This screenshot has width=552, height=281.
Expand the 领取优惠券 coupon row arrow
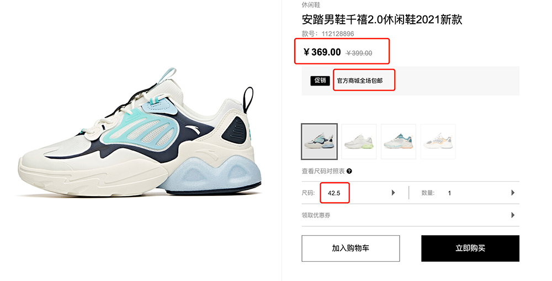coord(513,215)
